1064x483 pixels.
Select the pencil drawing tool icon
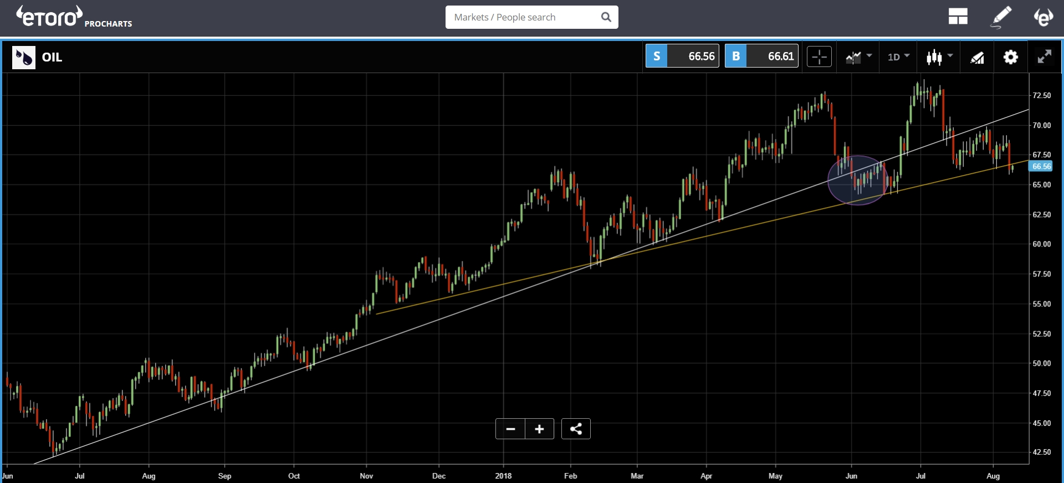(x=1001, y=17)
